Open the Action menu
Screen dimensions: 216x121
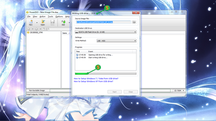click(43, 16)
